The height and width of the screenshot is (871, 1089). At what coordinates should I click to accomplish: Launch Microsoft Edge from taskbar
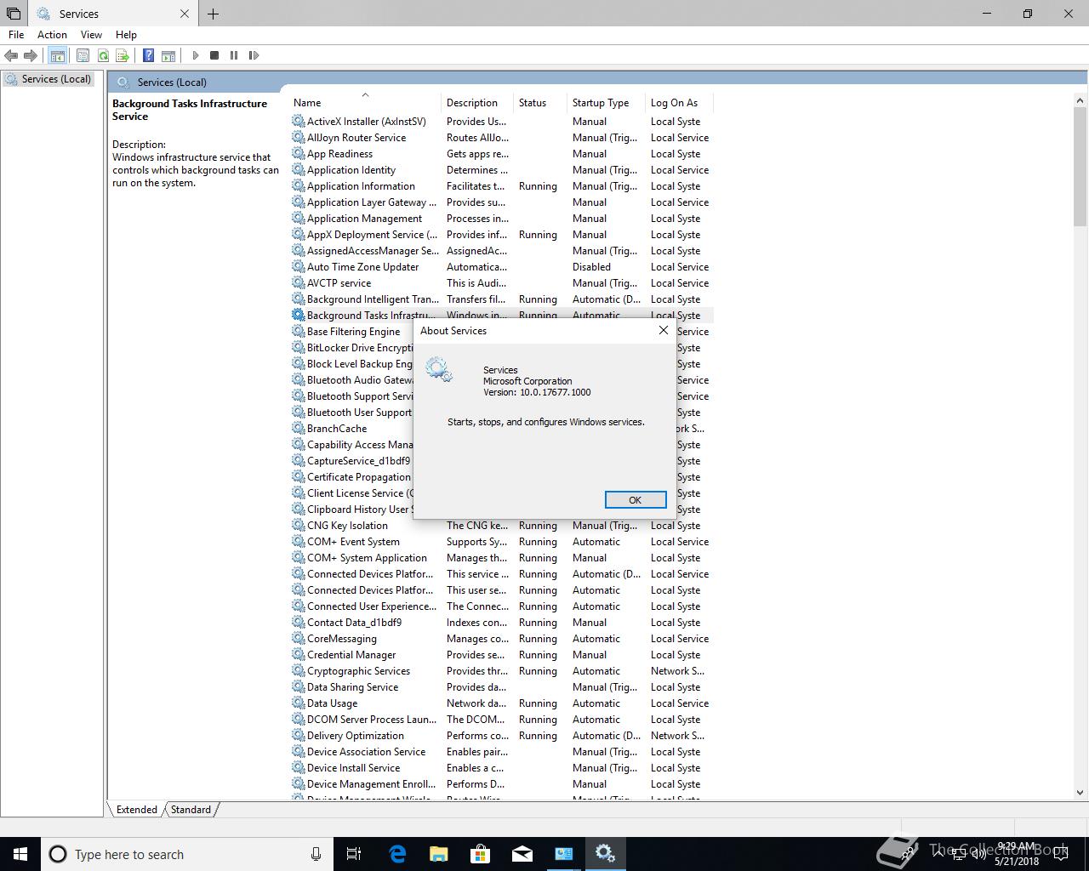(x=397, y=854)
